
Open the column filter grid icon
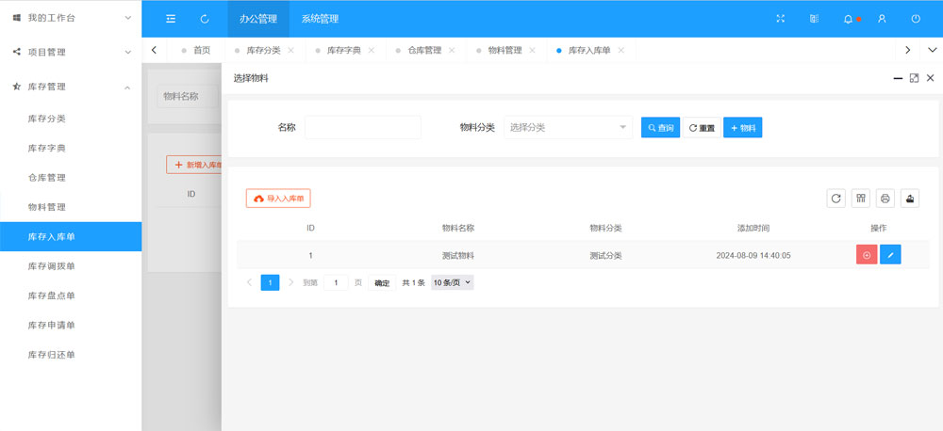click(860, 198)
